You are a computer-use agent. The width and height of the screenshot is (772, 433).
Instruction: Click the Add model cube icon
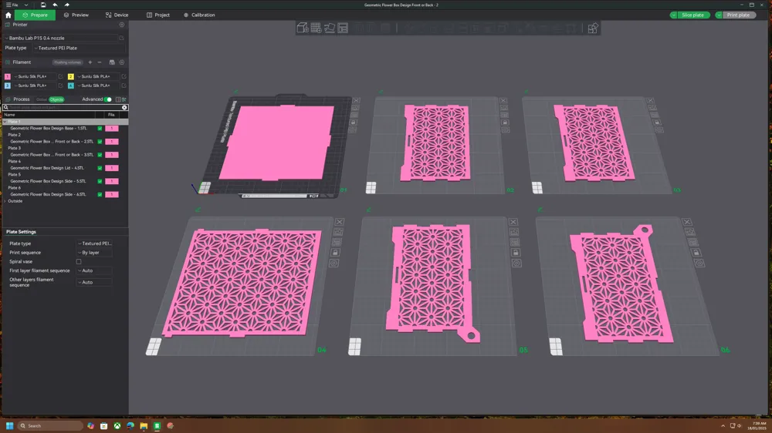coord(303,28)
